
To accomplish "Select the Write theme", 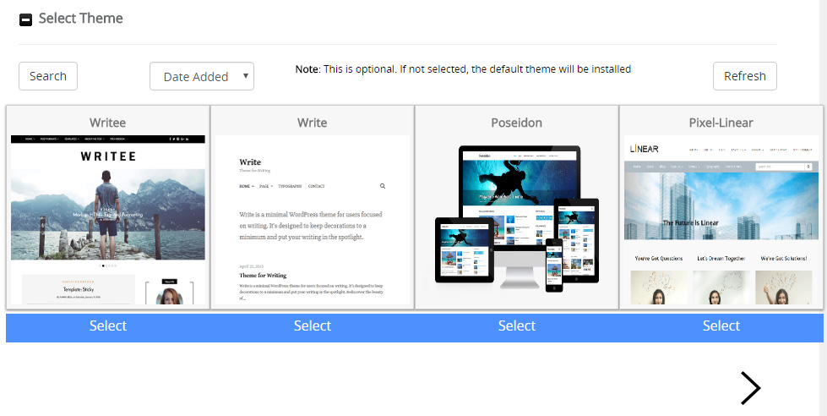I will [x=313, y=328].
